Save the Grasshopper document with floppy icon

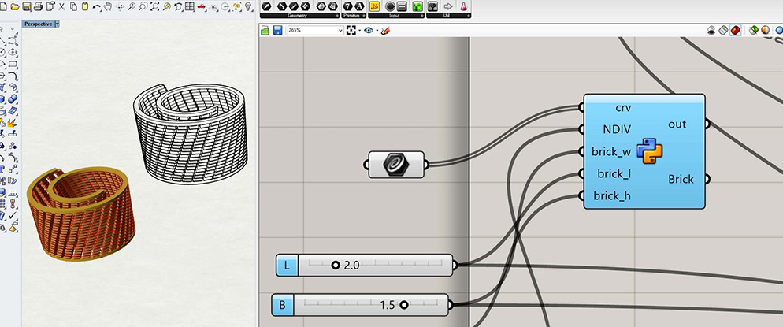(x=277, y=30)
